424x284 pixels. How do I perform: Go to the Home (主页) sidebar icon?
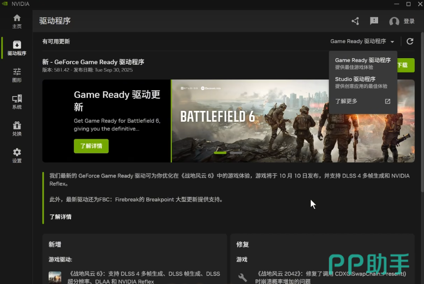point(17,21)
